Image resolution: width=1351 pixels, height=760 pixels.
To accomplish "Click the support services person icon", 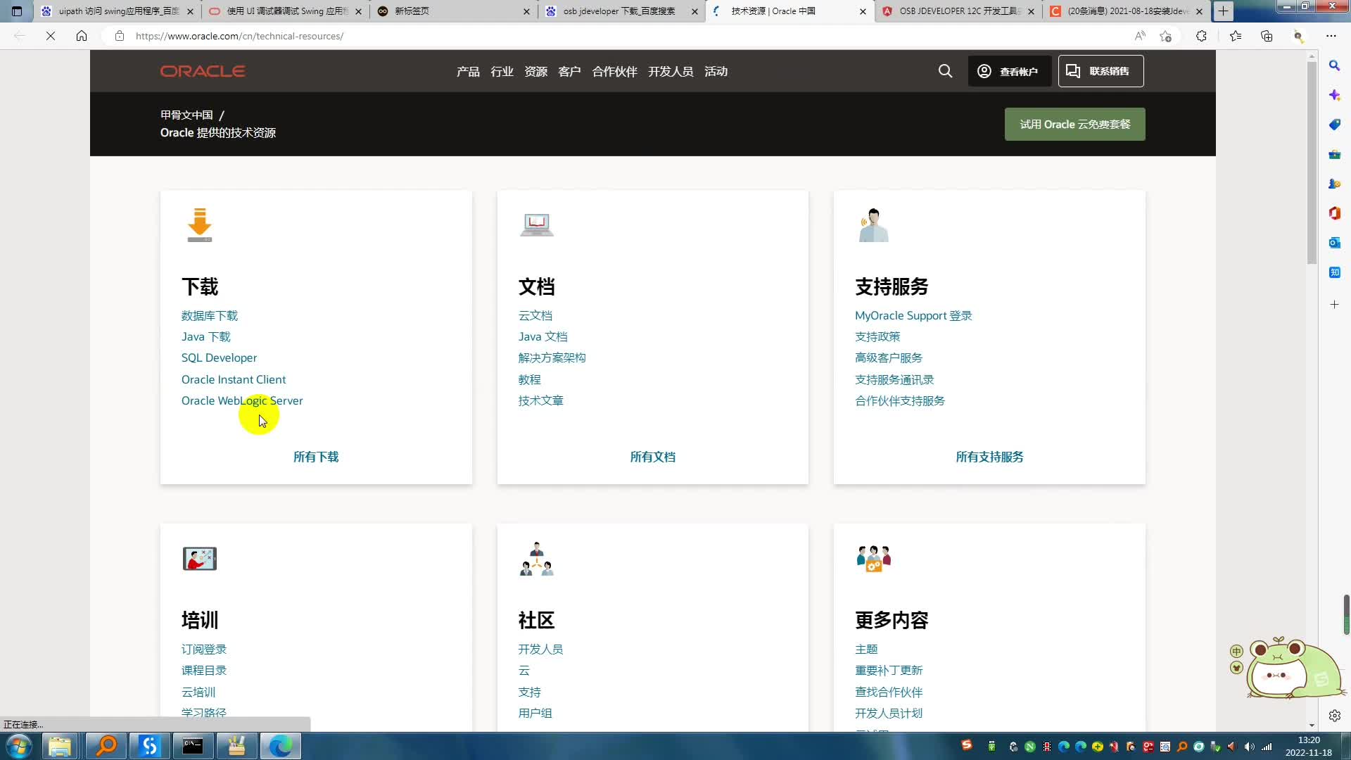I will 873,225.
